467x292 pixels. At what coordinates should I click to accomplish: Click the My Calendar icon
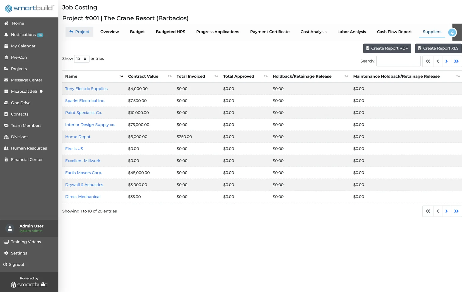6,46
